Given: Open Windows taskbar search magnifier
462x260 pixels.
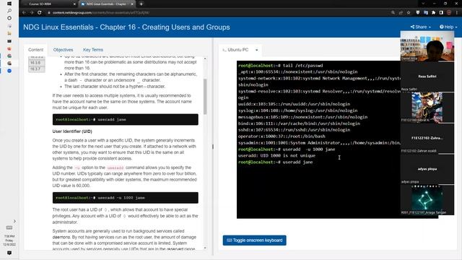Looking at the screenshot, I should coord(9,11).
